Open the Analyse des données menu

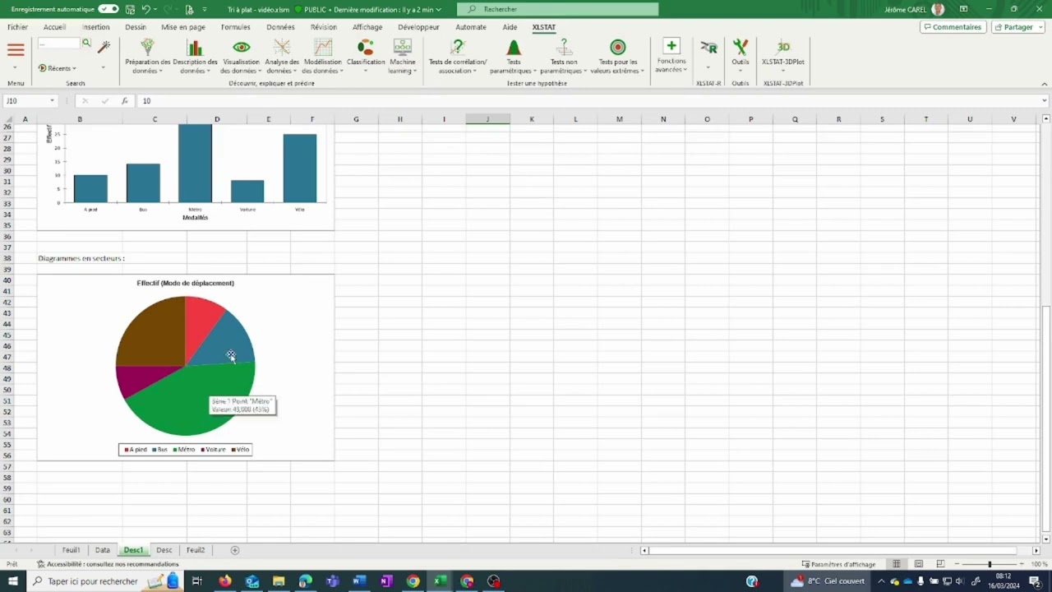click(x=282, y=56)
